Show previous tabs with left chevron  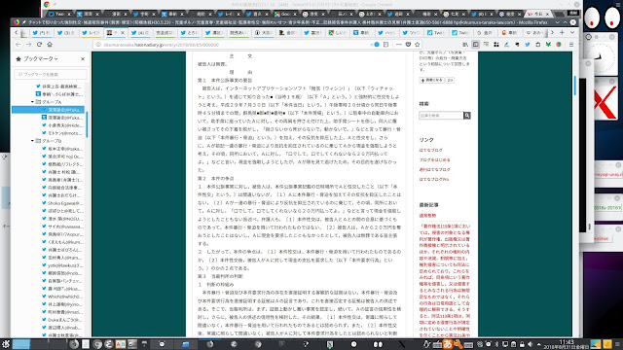pos(16,32)
